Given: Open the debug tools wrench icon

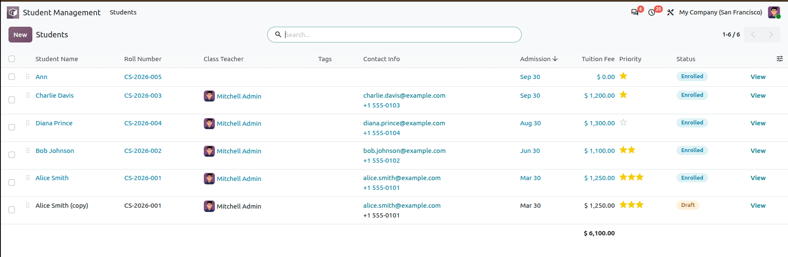Looking at the screenshot, I should coord(671,12).
